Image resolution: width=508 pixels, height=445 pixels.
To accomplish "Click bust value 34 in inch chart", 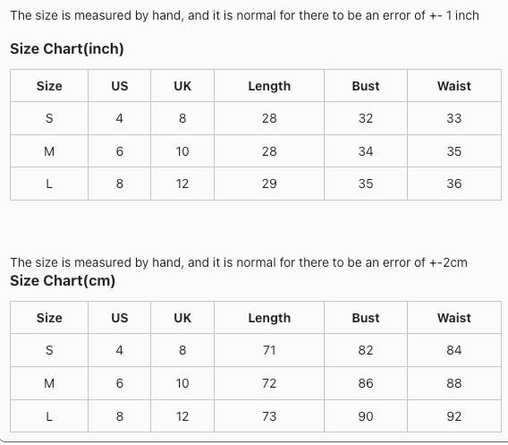I will pos(366,151).
